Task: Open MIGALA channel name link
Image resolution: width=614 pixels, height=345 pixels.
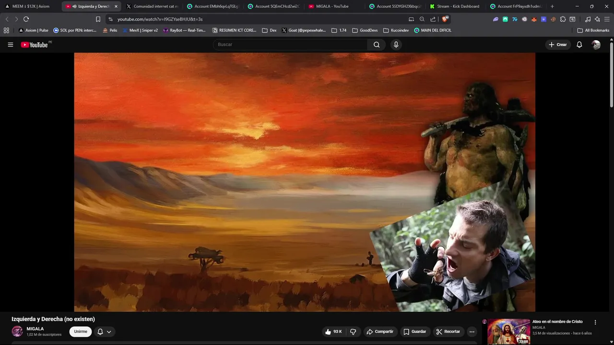Action: (x=35, y=329)
